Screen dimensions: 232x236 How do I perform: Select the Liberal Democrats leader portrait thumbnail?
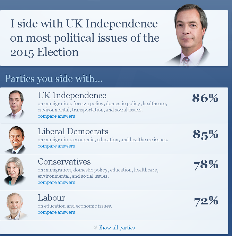pos(15,140)
